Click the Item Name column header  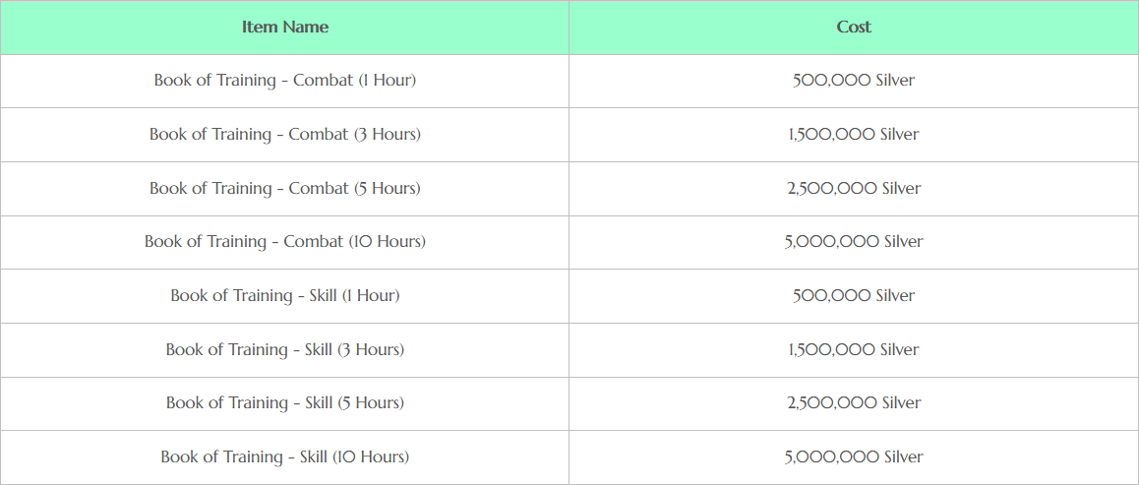coord(285,28)
